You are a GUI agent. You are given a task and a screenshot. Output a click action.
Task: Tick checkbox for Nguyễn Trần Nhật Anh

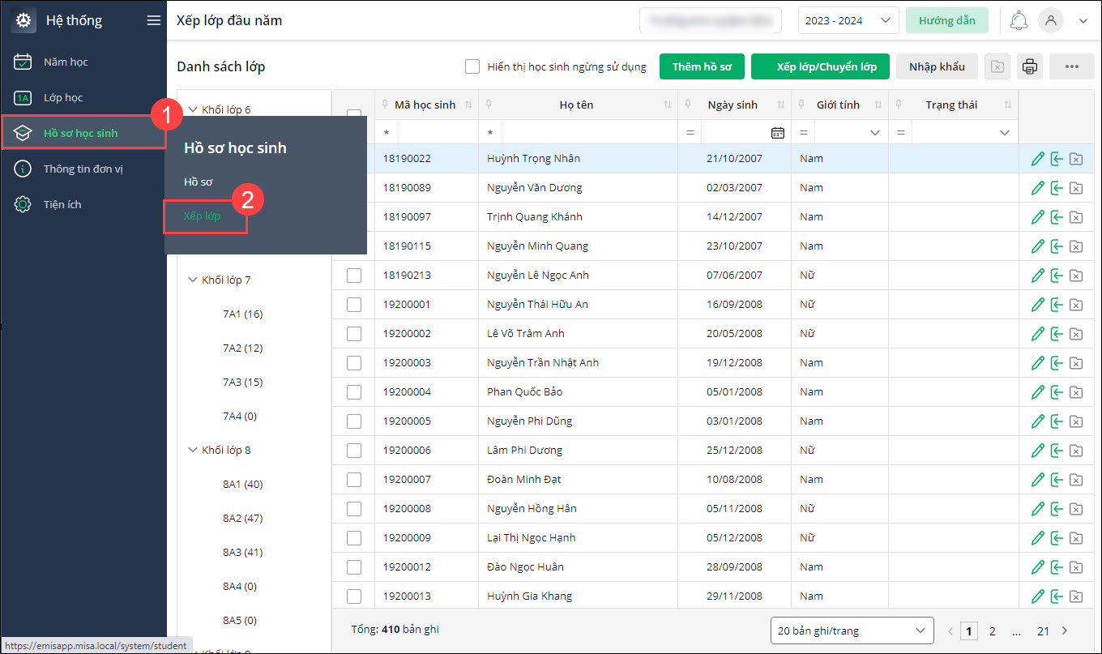pos(354,363)
